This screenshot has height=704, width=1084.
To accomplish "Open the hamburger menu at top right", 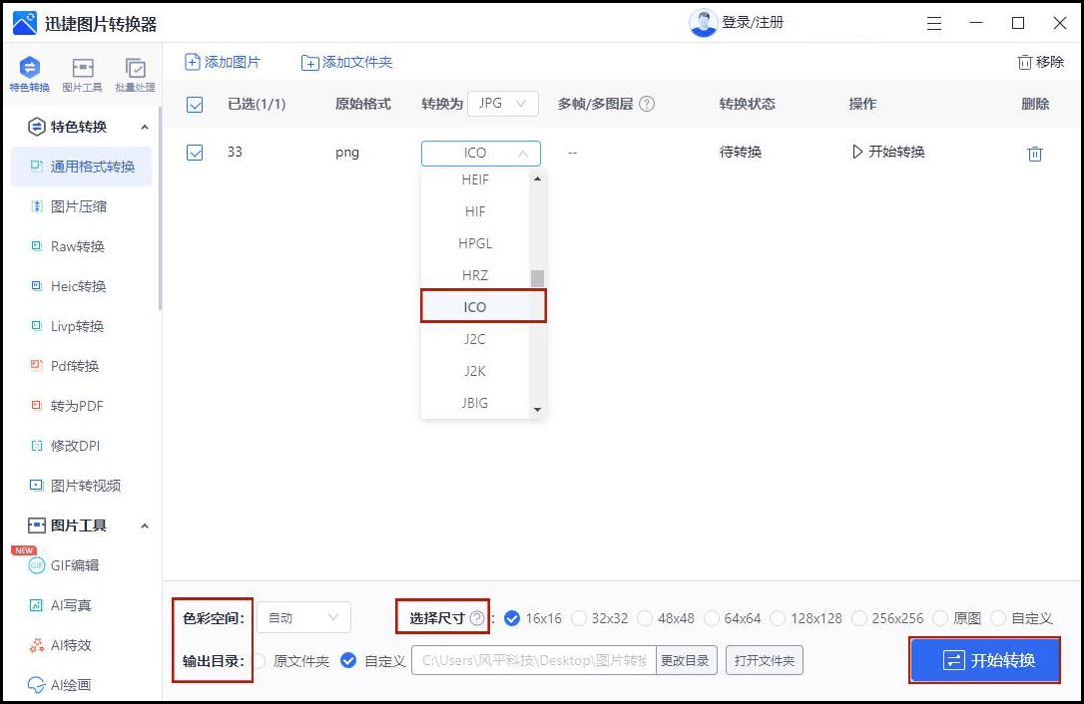I will [x=933, y=22].
